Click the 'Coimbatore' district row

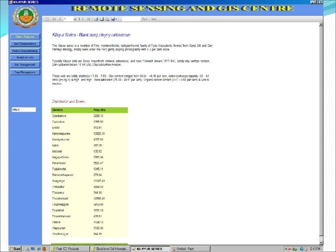click(89, 116)
